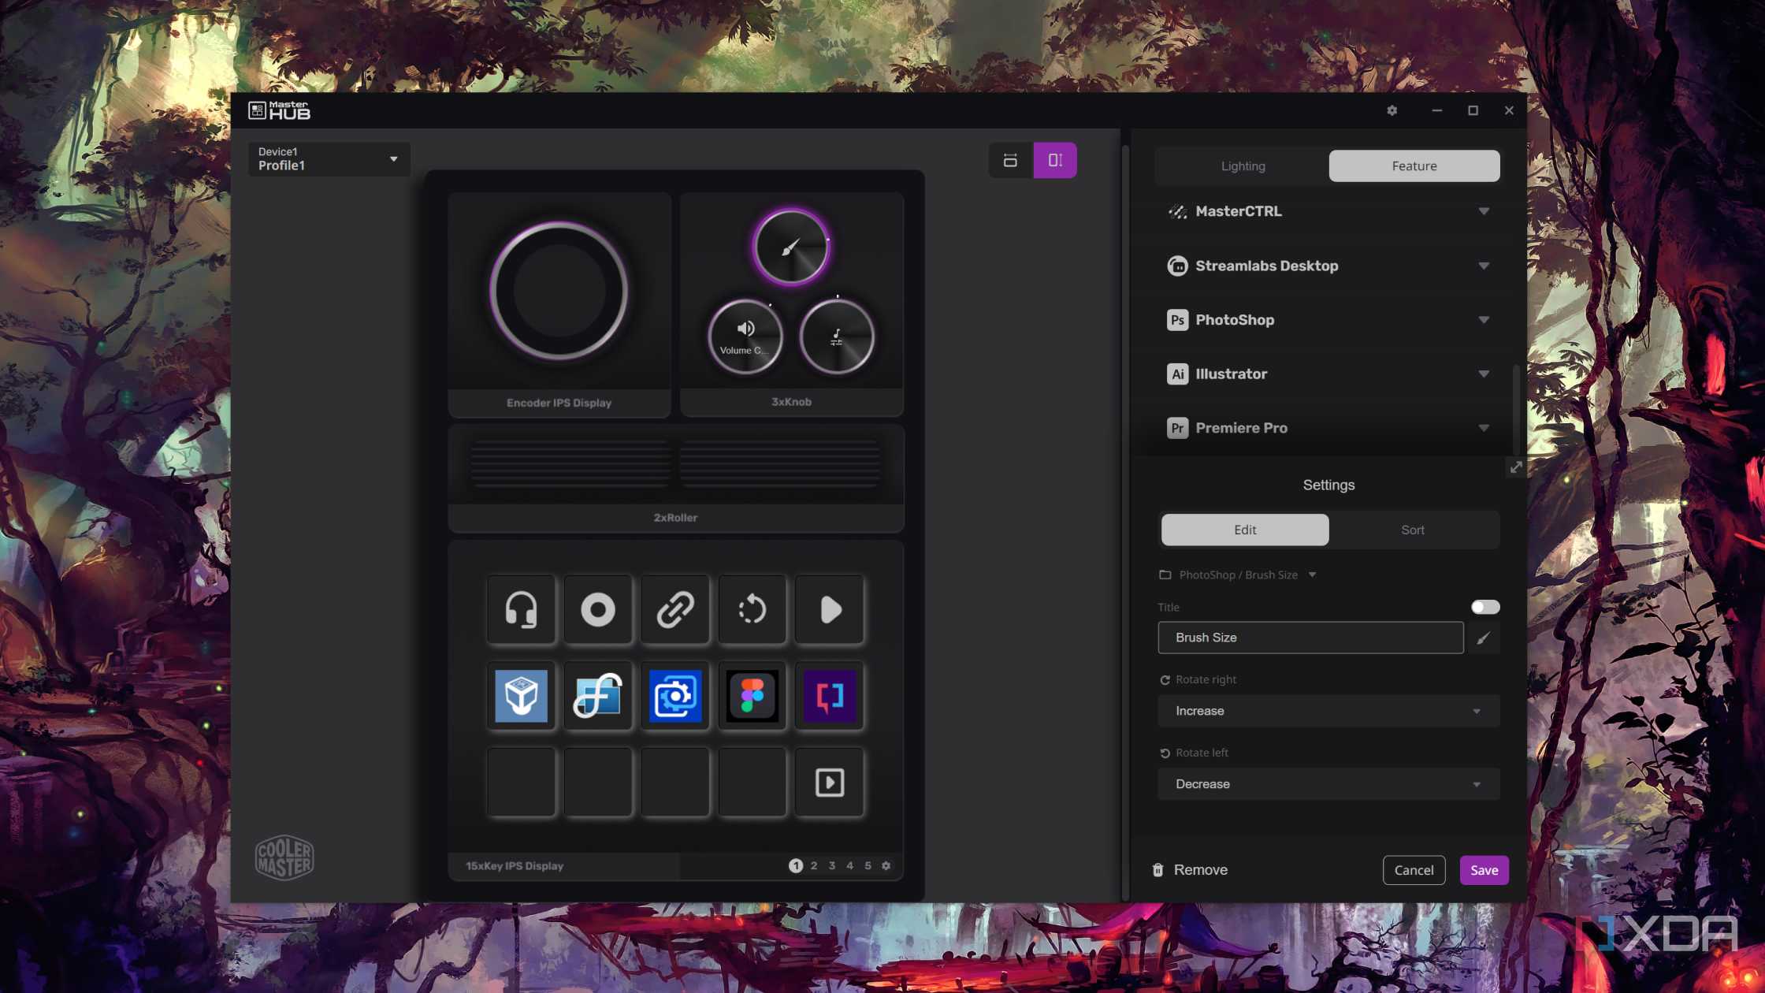Viewport: 1765px width, 993px height.
Task: Click the brush icon beside title field
Action: tap(1484, 638)
